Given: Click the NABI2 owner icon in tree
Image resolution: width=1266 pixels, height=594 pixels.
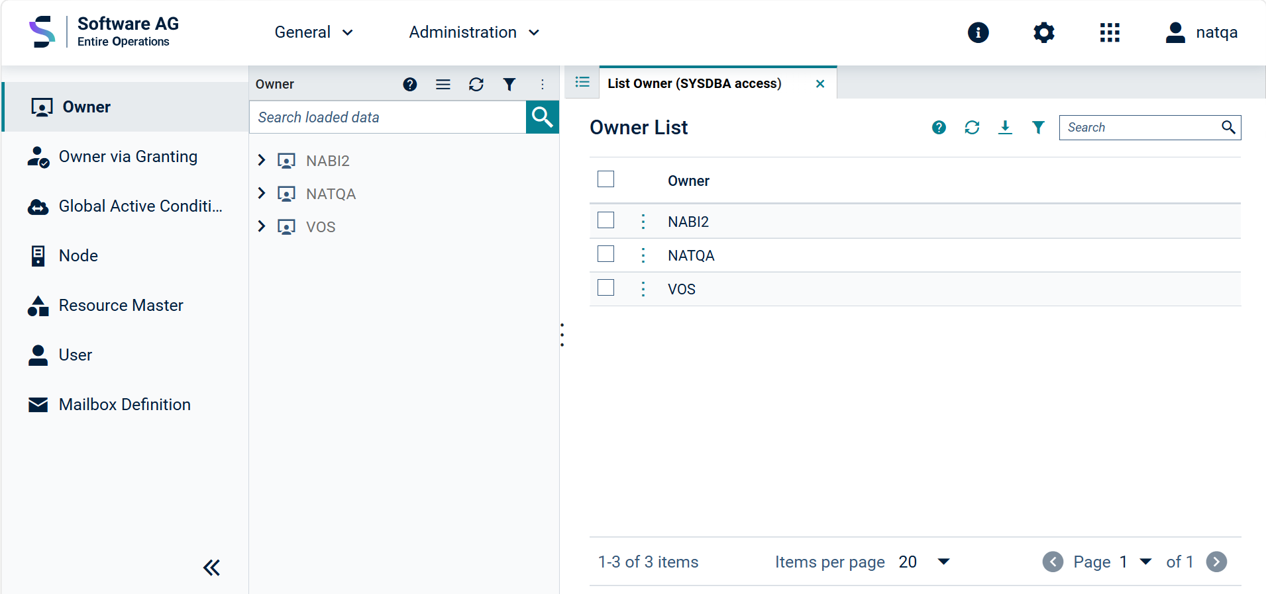Looking at the screenshot, I should pos(286,161).
